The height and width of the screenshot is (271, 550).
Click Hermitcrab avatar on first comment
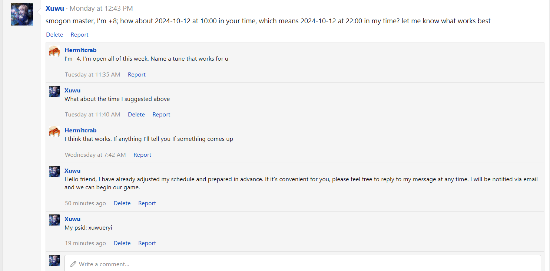54,51
